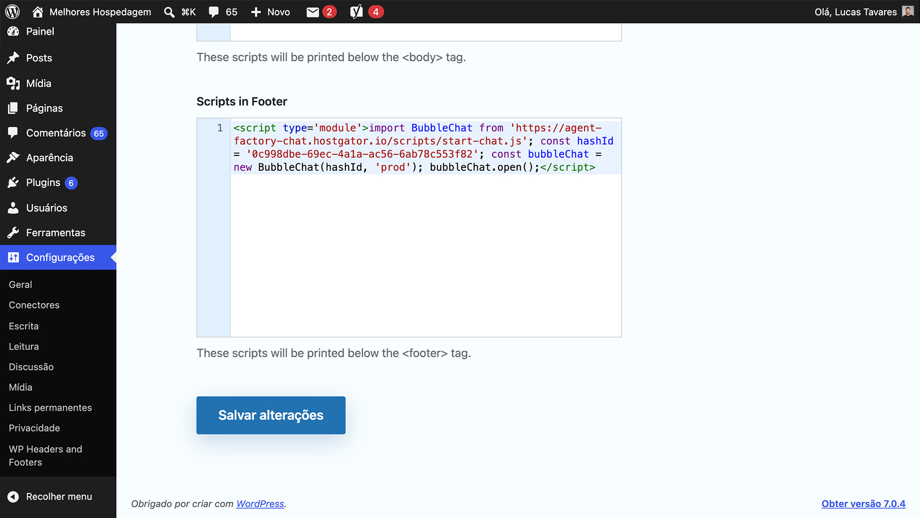Click the Painel dashboard icon

click(13, 31)
